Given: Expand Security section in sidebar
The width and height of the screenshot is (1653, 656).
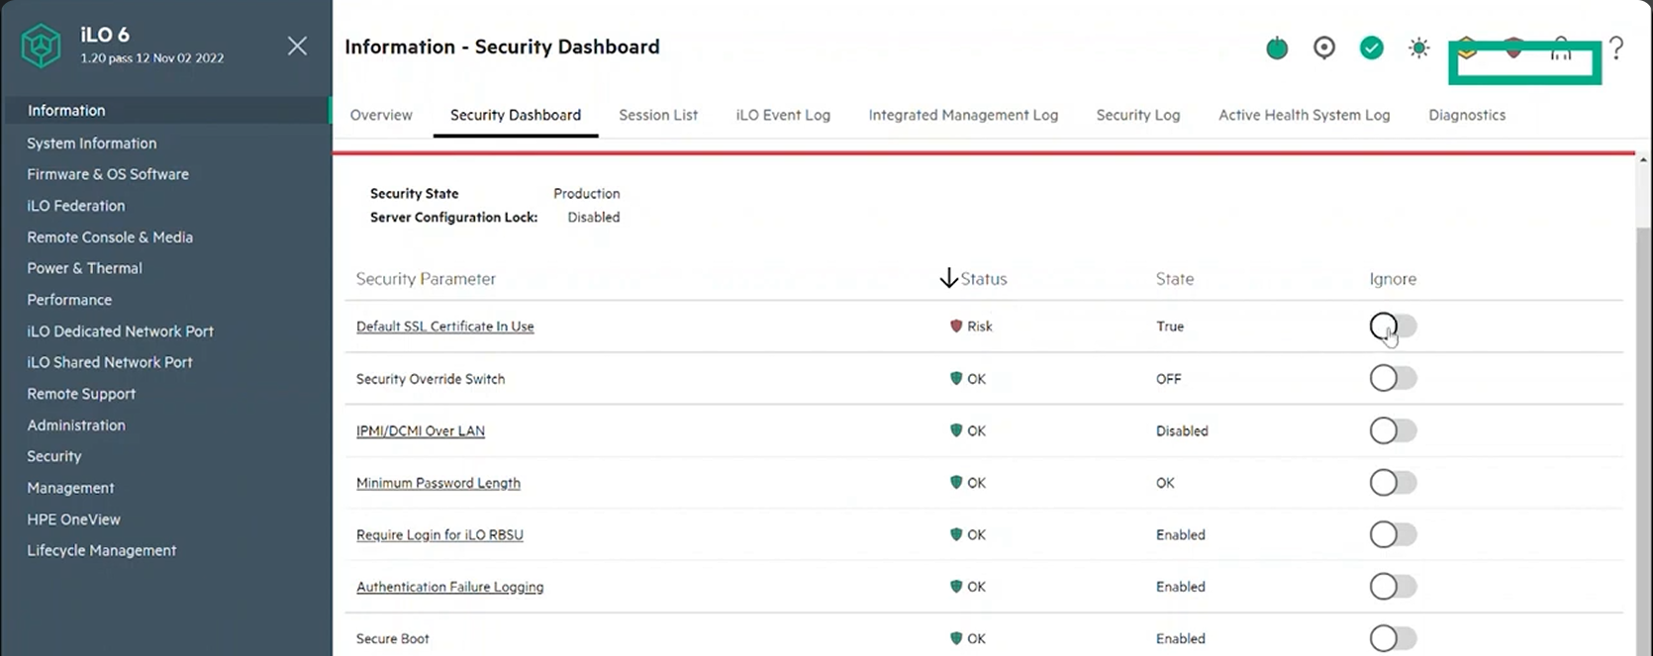Looking at the screenshot, I should tap(54, 456).
